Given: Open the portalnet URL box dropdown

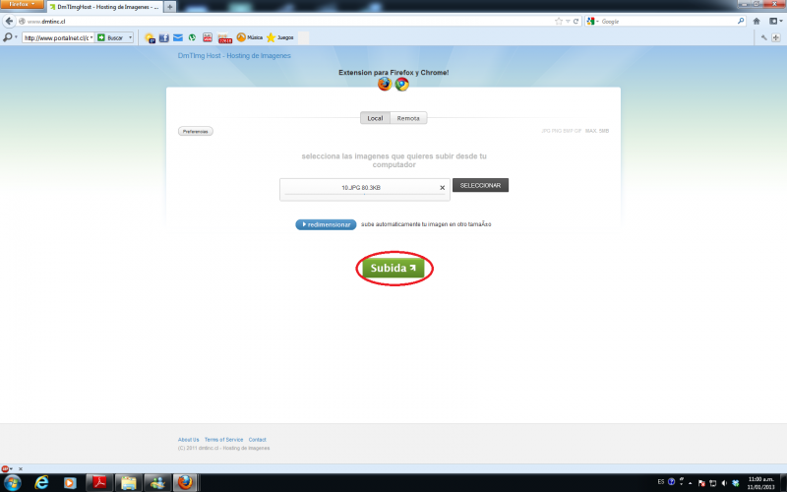Looking at the screenshot, I should [x=91, y=37].
